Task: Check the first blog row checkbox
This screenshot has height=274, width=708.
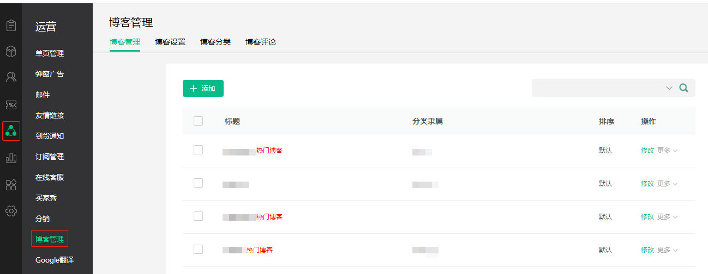Action: coord(198,150)
